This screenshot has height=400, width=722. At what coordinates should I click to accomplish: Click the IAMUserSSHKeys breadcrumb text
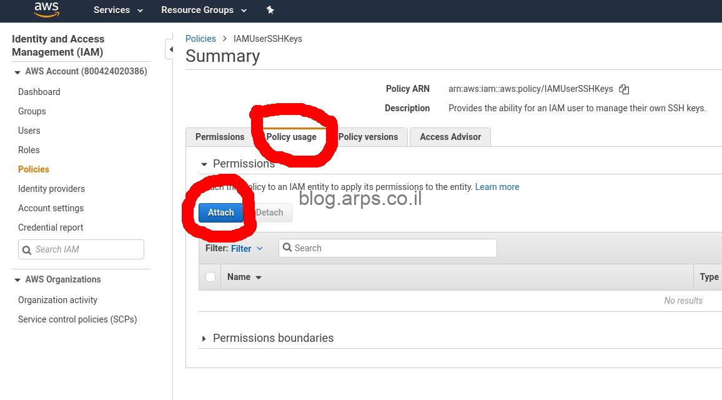pos(267,39)
